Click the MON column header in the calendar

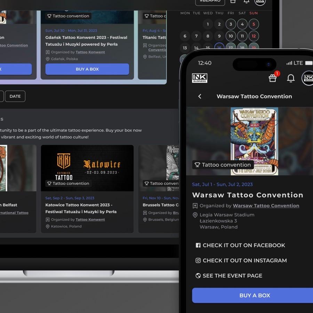[x=185, y=13]
